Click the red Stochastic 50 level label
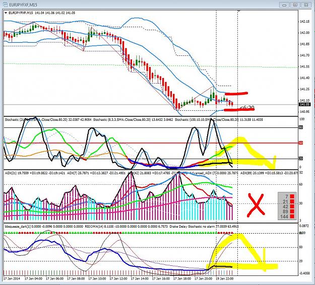Viewport: 315px width, 285px height. [x=301, y=143]
